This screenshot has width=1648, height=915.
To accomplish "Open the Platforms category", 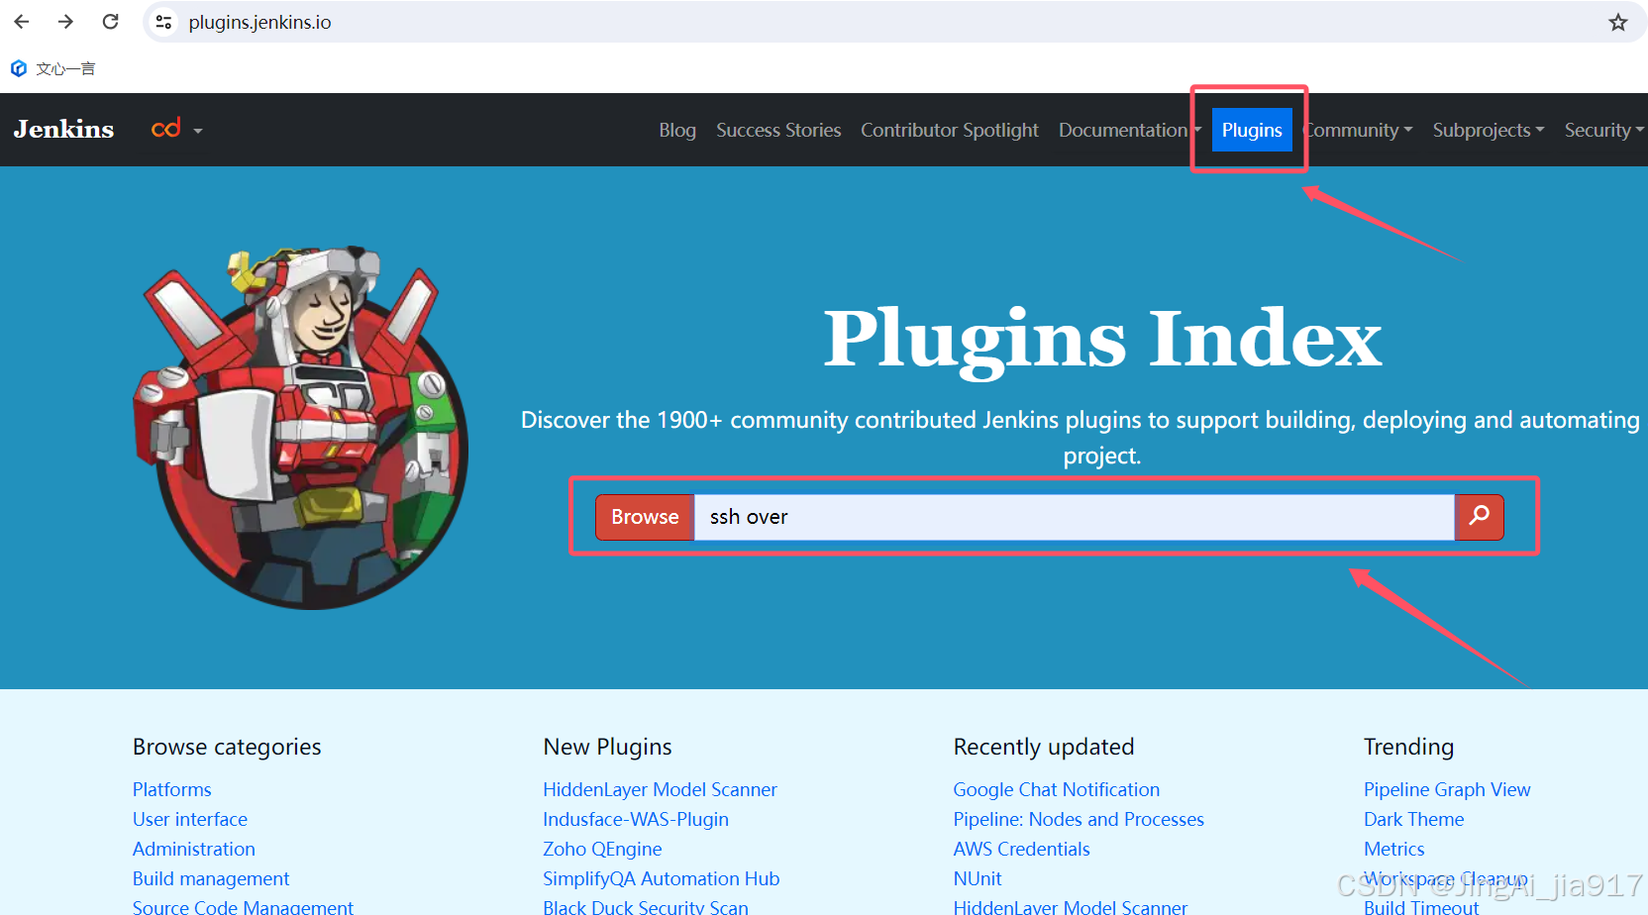I will (x=172, y=789).
